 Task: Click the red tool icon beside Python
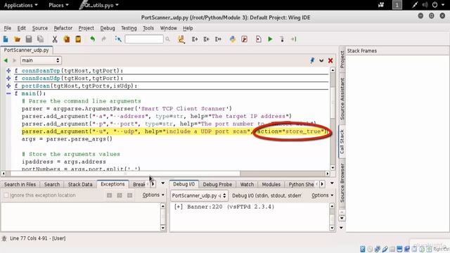pyautogui.click(x=244, y=39)
